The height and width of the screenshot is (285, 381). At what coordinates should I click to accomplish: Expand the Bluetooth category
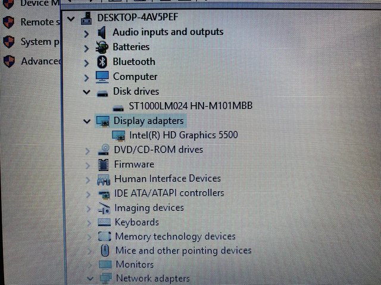coord(86,64)
